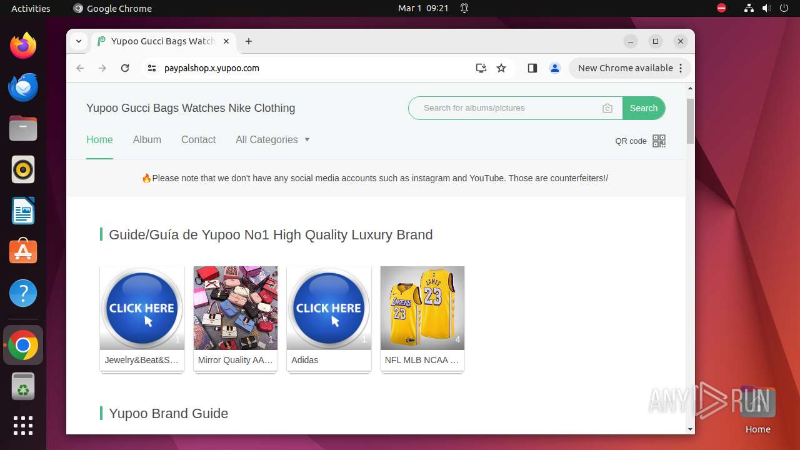Click the QR code label
800x450 pixels.
pos(631,141)
